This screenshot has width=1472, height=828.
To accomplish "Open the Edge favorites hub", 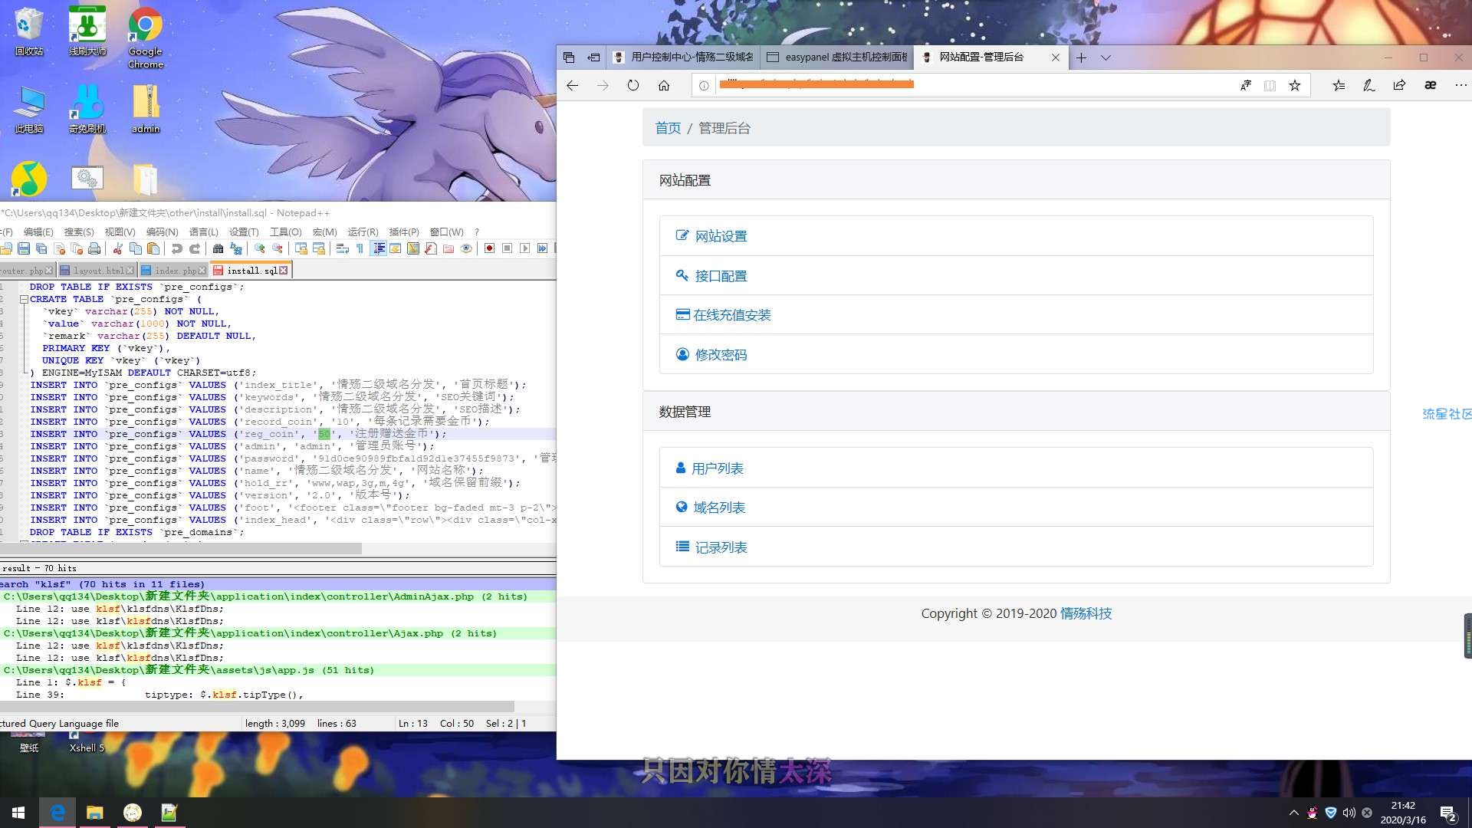I will click(1339, 85).
